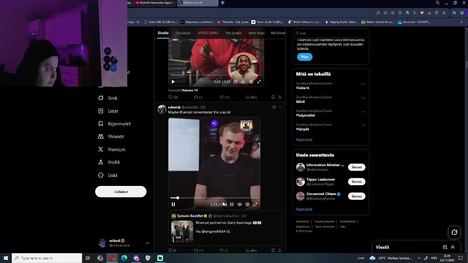Toggle captions on the schwick video

231,205
